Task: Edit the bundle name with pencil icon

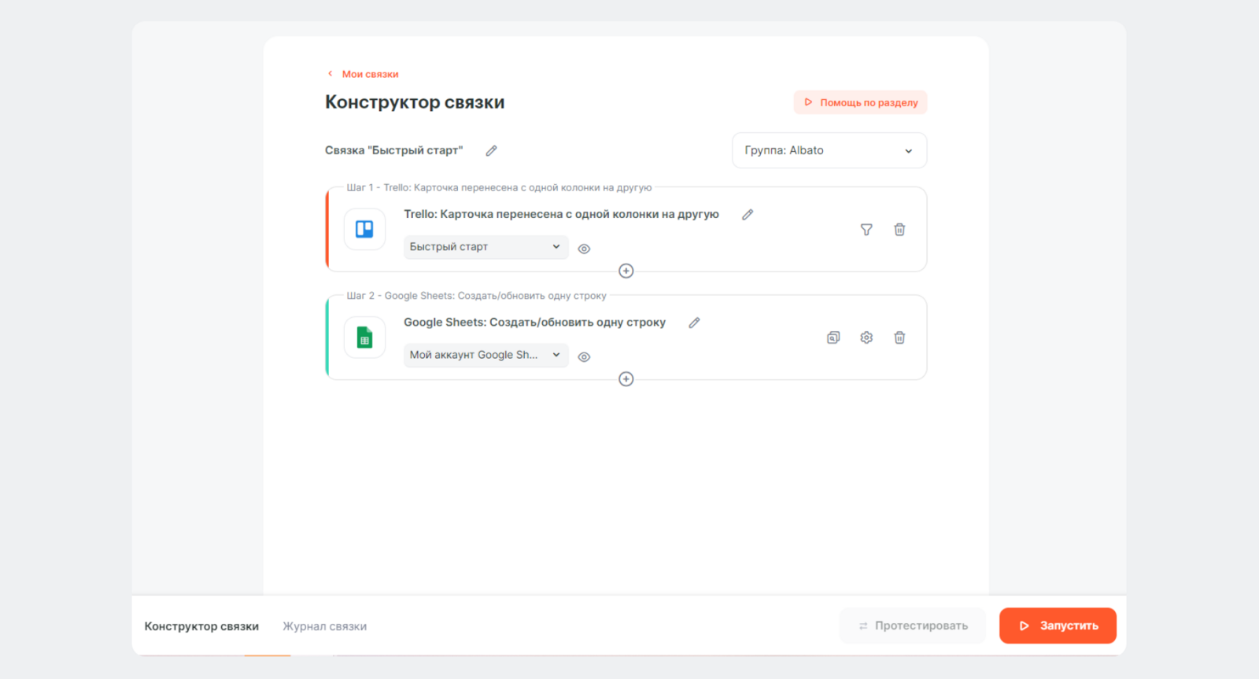Action: (x=491, y=150)
